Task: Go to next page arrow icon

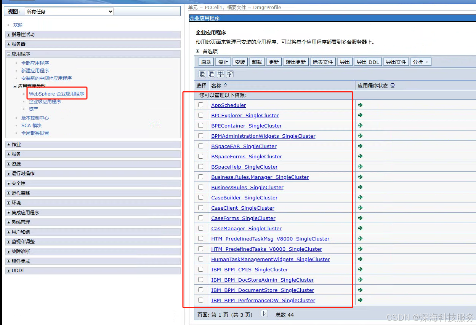Action: tap(264, 314)
